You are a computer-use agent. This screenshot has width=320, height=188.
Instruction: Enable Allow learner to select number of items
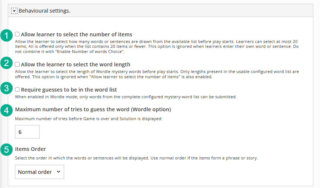coord(17,34)
